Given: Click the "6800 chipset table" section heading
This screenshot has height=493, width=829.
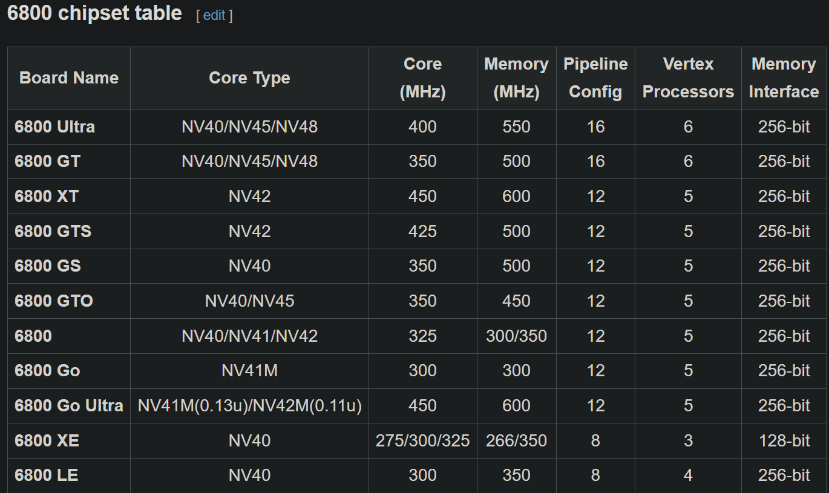Looking at the screenshot, I should [94, 13].
